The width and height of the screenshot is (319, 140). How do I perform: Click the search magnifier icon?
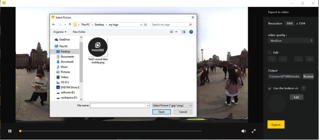pyautogui.click(x=190, y=25)
